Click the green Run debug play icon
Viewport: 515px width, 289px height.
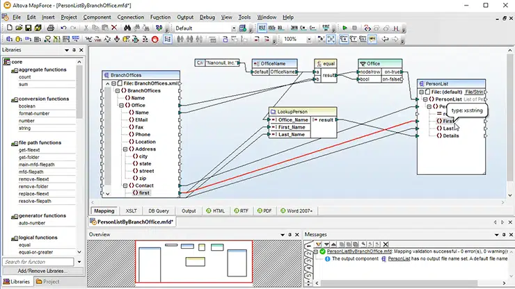click(344, 28)
